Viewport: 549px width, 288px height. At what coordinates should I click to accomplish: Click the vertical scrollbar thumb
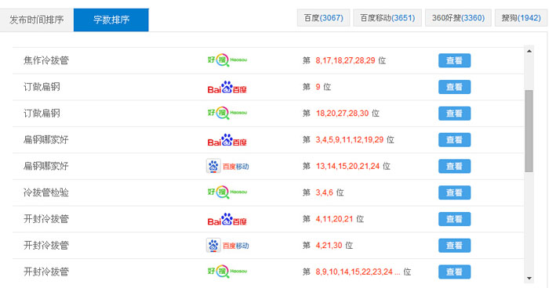(529, 131)
